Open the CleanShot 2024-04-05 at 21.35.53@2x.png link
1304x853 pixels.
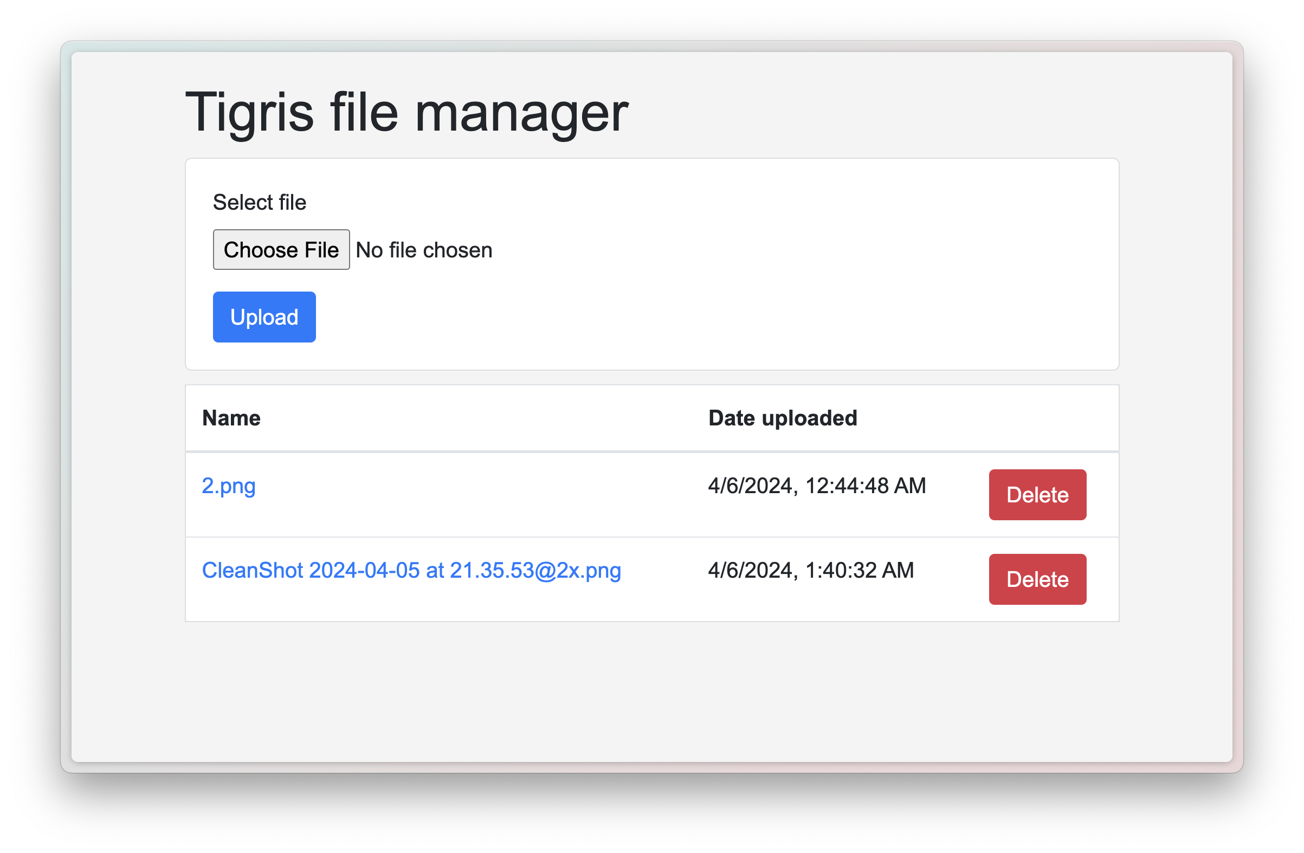coord(411,570)
